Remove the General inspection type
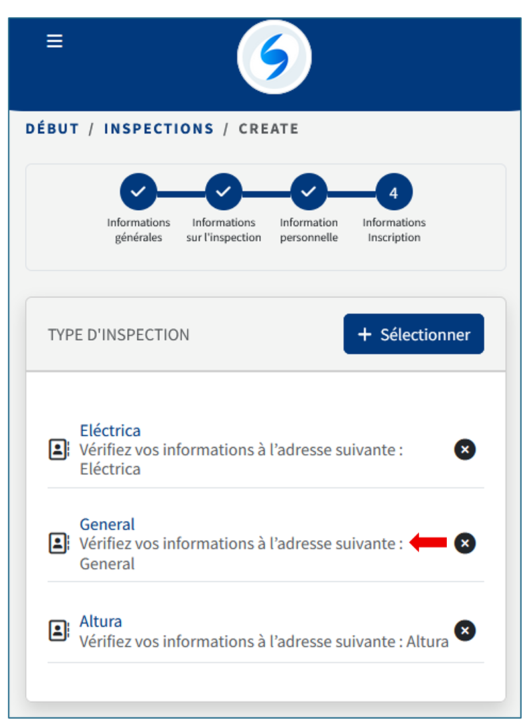527x724 pixels. 465,544
